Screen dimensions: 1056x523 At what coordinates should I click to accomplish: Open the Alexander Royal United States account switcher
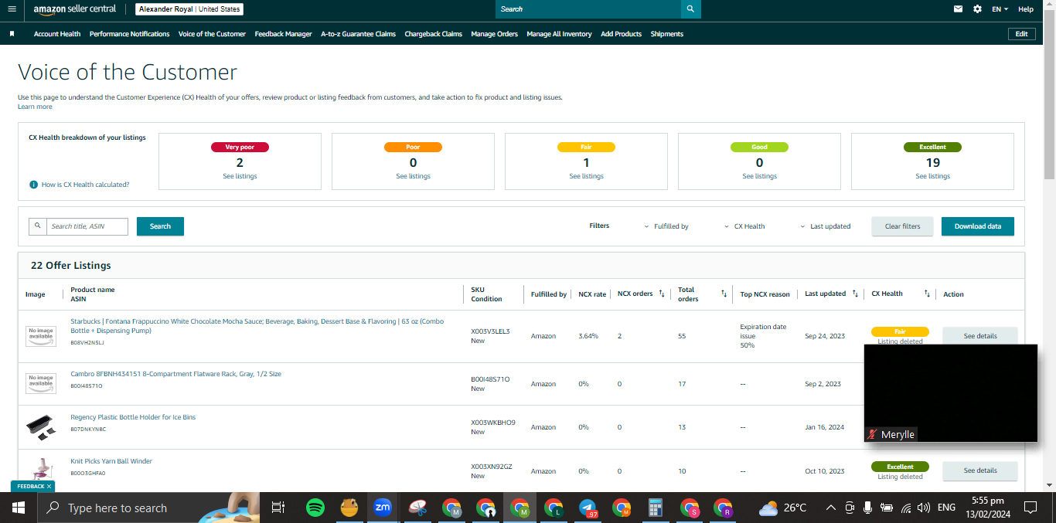tap(189, 9)
